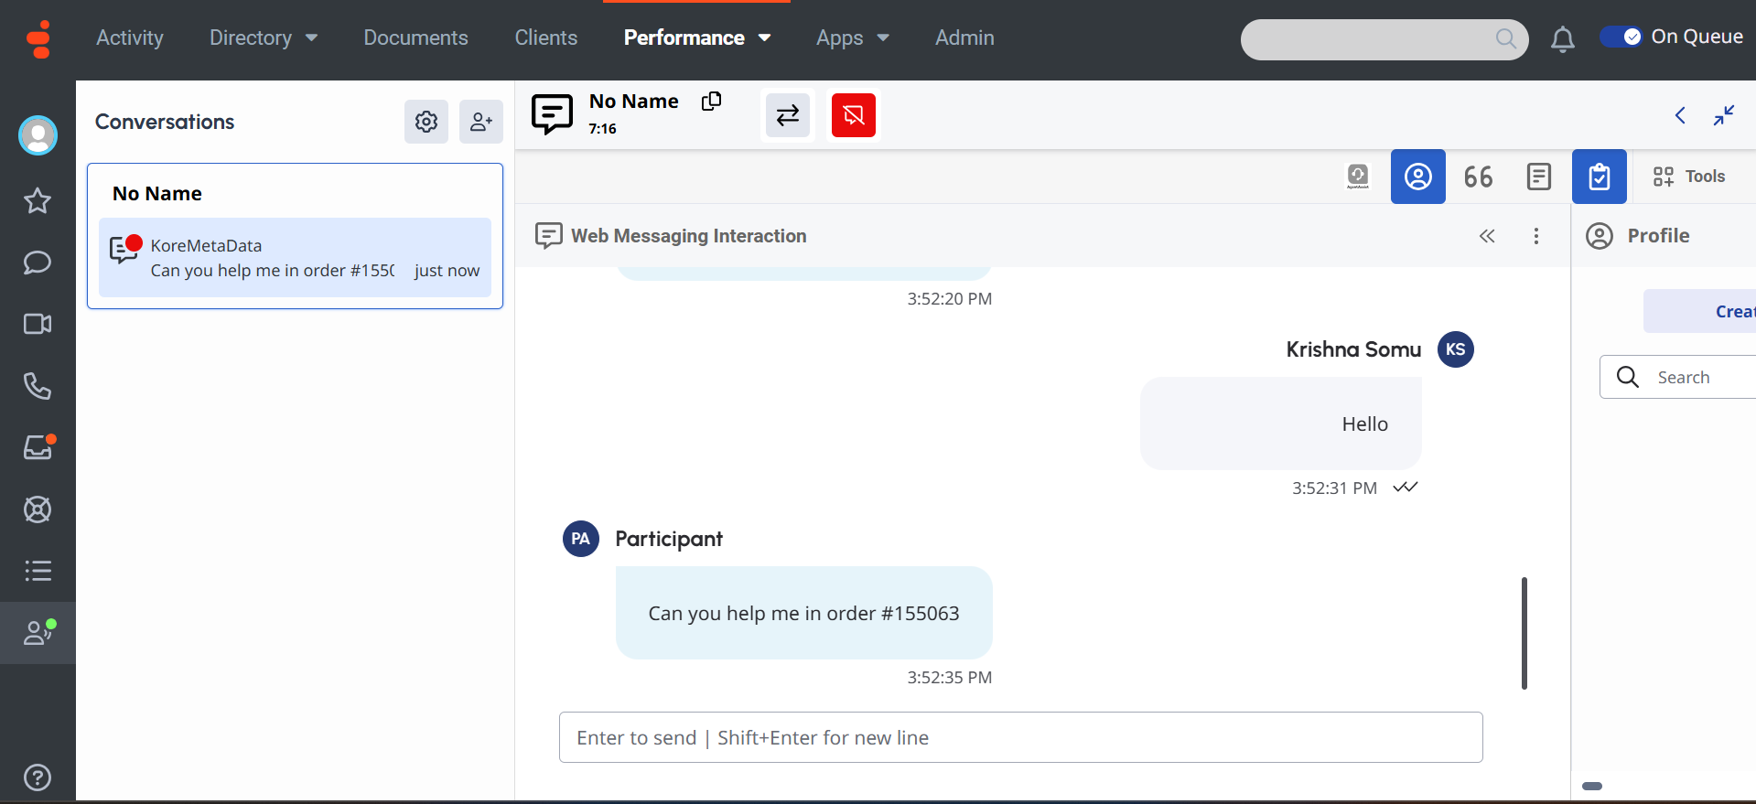Screen dimensions: 1756x804
Task: Open conversation settings gear
Action: pyautogui.click(x=426, y=122)
